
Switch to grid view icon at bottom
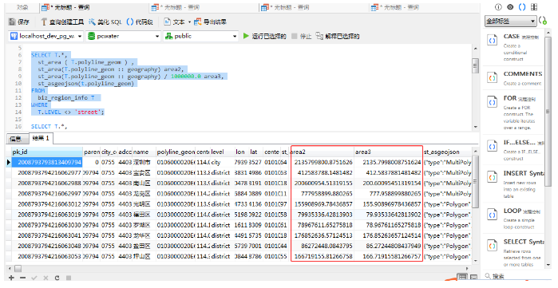(462, 278)
